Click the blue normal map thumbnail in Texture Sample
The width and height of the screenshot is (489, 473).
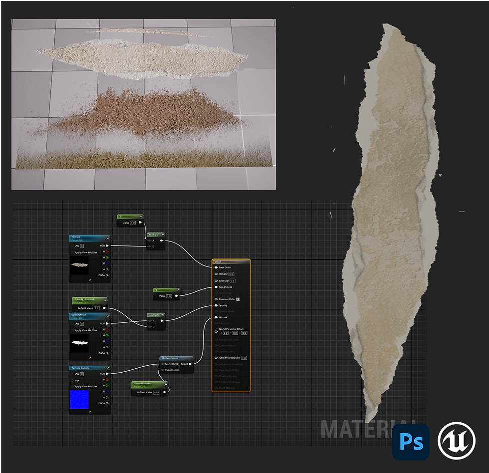pos(79,400)
